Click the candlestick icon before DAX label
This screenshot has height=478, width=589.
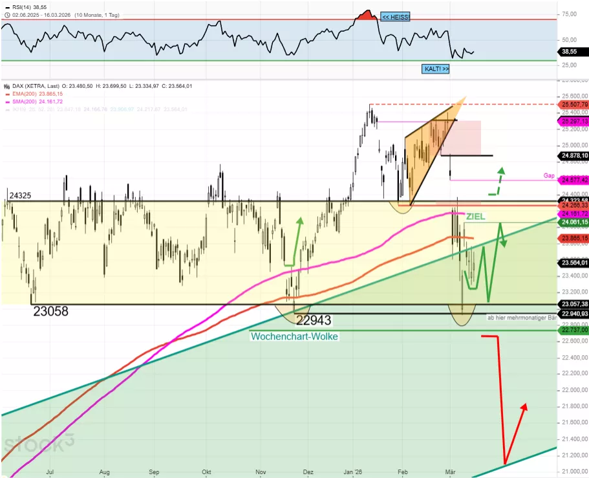pos(6,86)
